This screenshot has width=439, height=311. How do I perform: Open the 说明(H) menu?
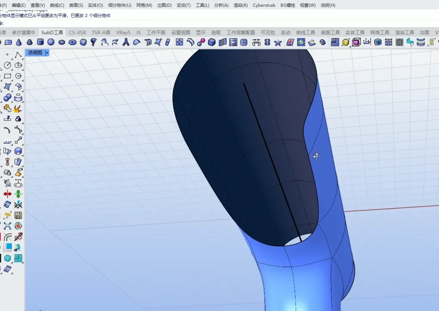pos(328,5)
